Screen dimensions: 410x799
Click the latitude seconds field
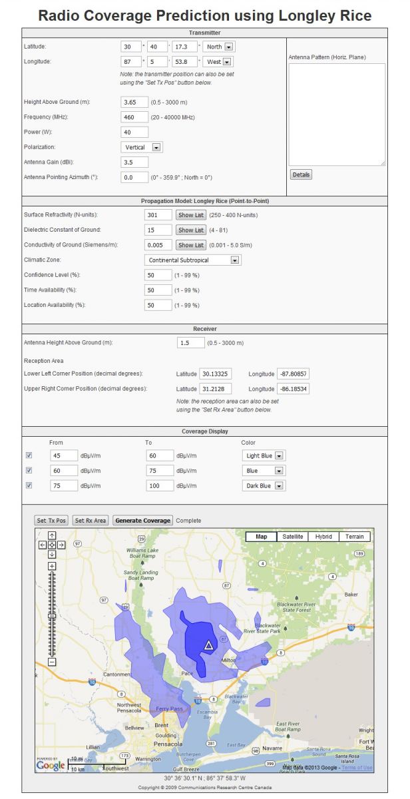point(186,47)
